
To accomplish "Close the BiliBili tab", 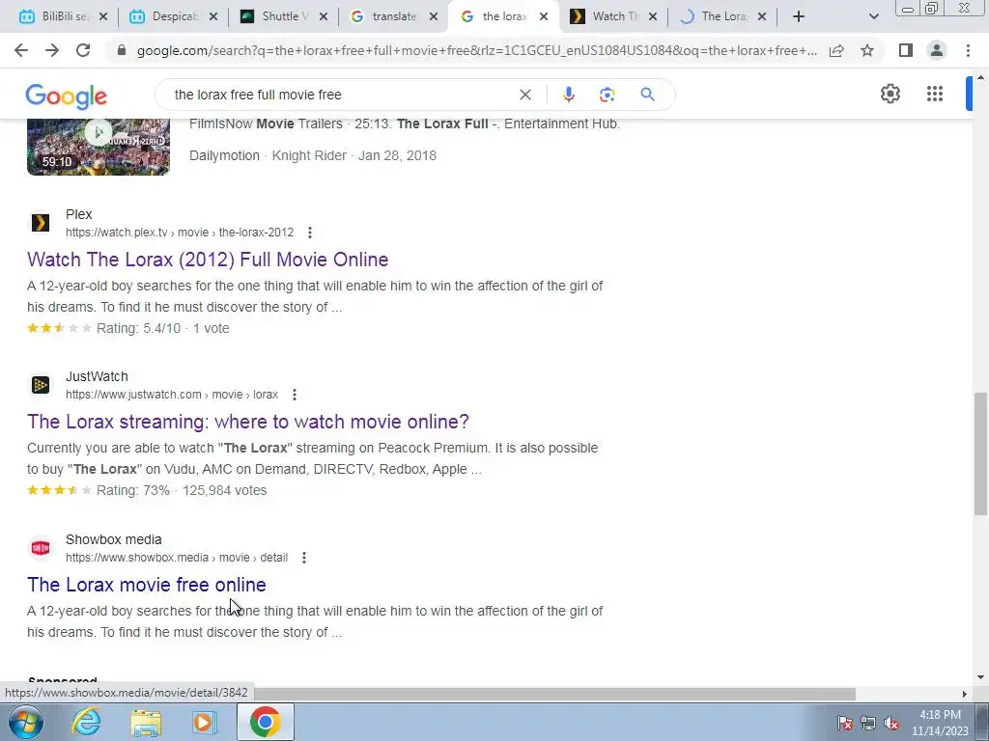I will point(103,16).
